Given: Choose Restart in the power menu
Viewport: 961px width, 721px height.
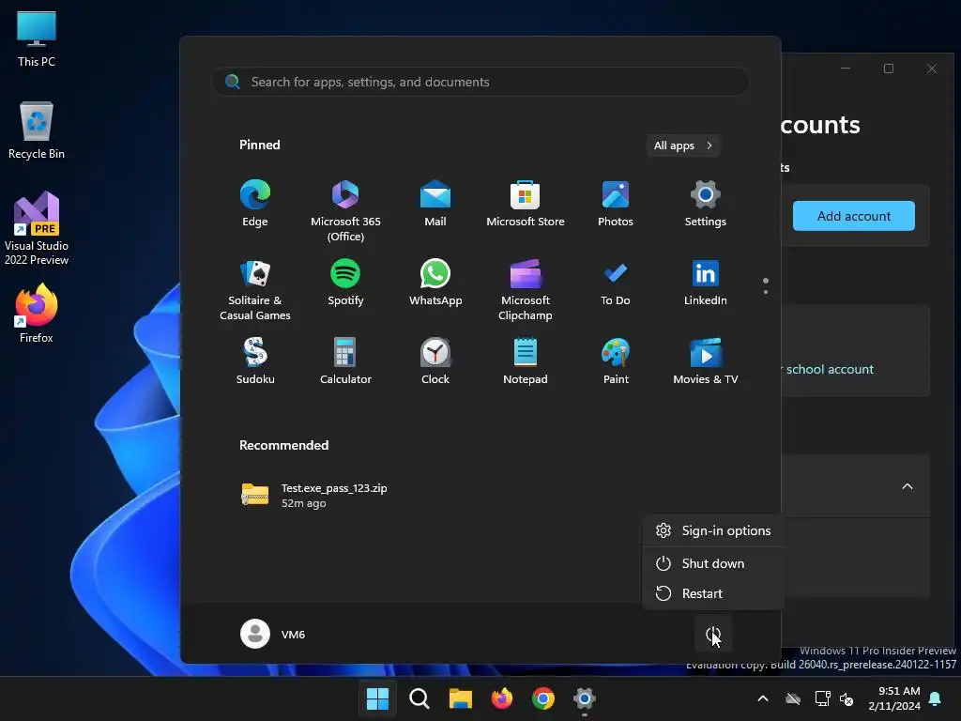Looking at the screenshot, I should point(713,593).
